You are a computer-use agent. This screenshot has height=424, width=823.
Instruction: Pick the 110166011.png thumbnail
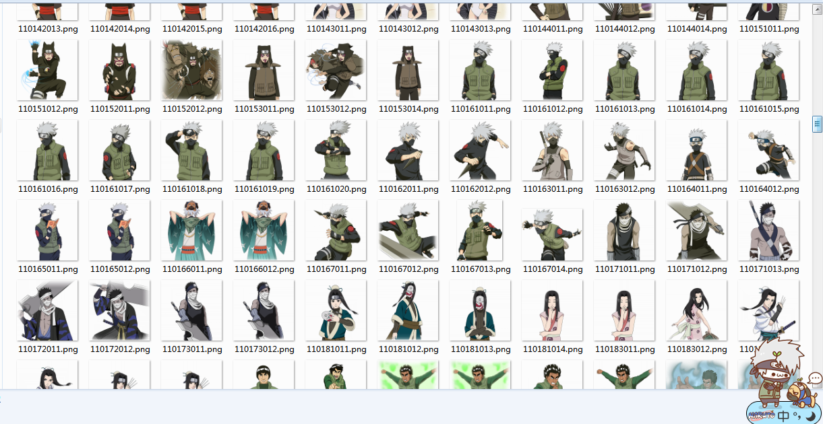191,231
